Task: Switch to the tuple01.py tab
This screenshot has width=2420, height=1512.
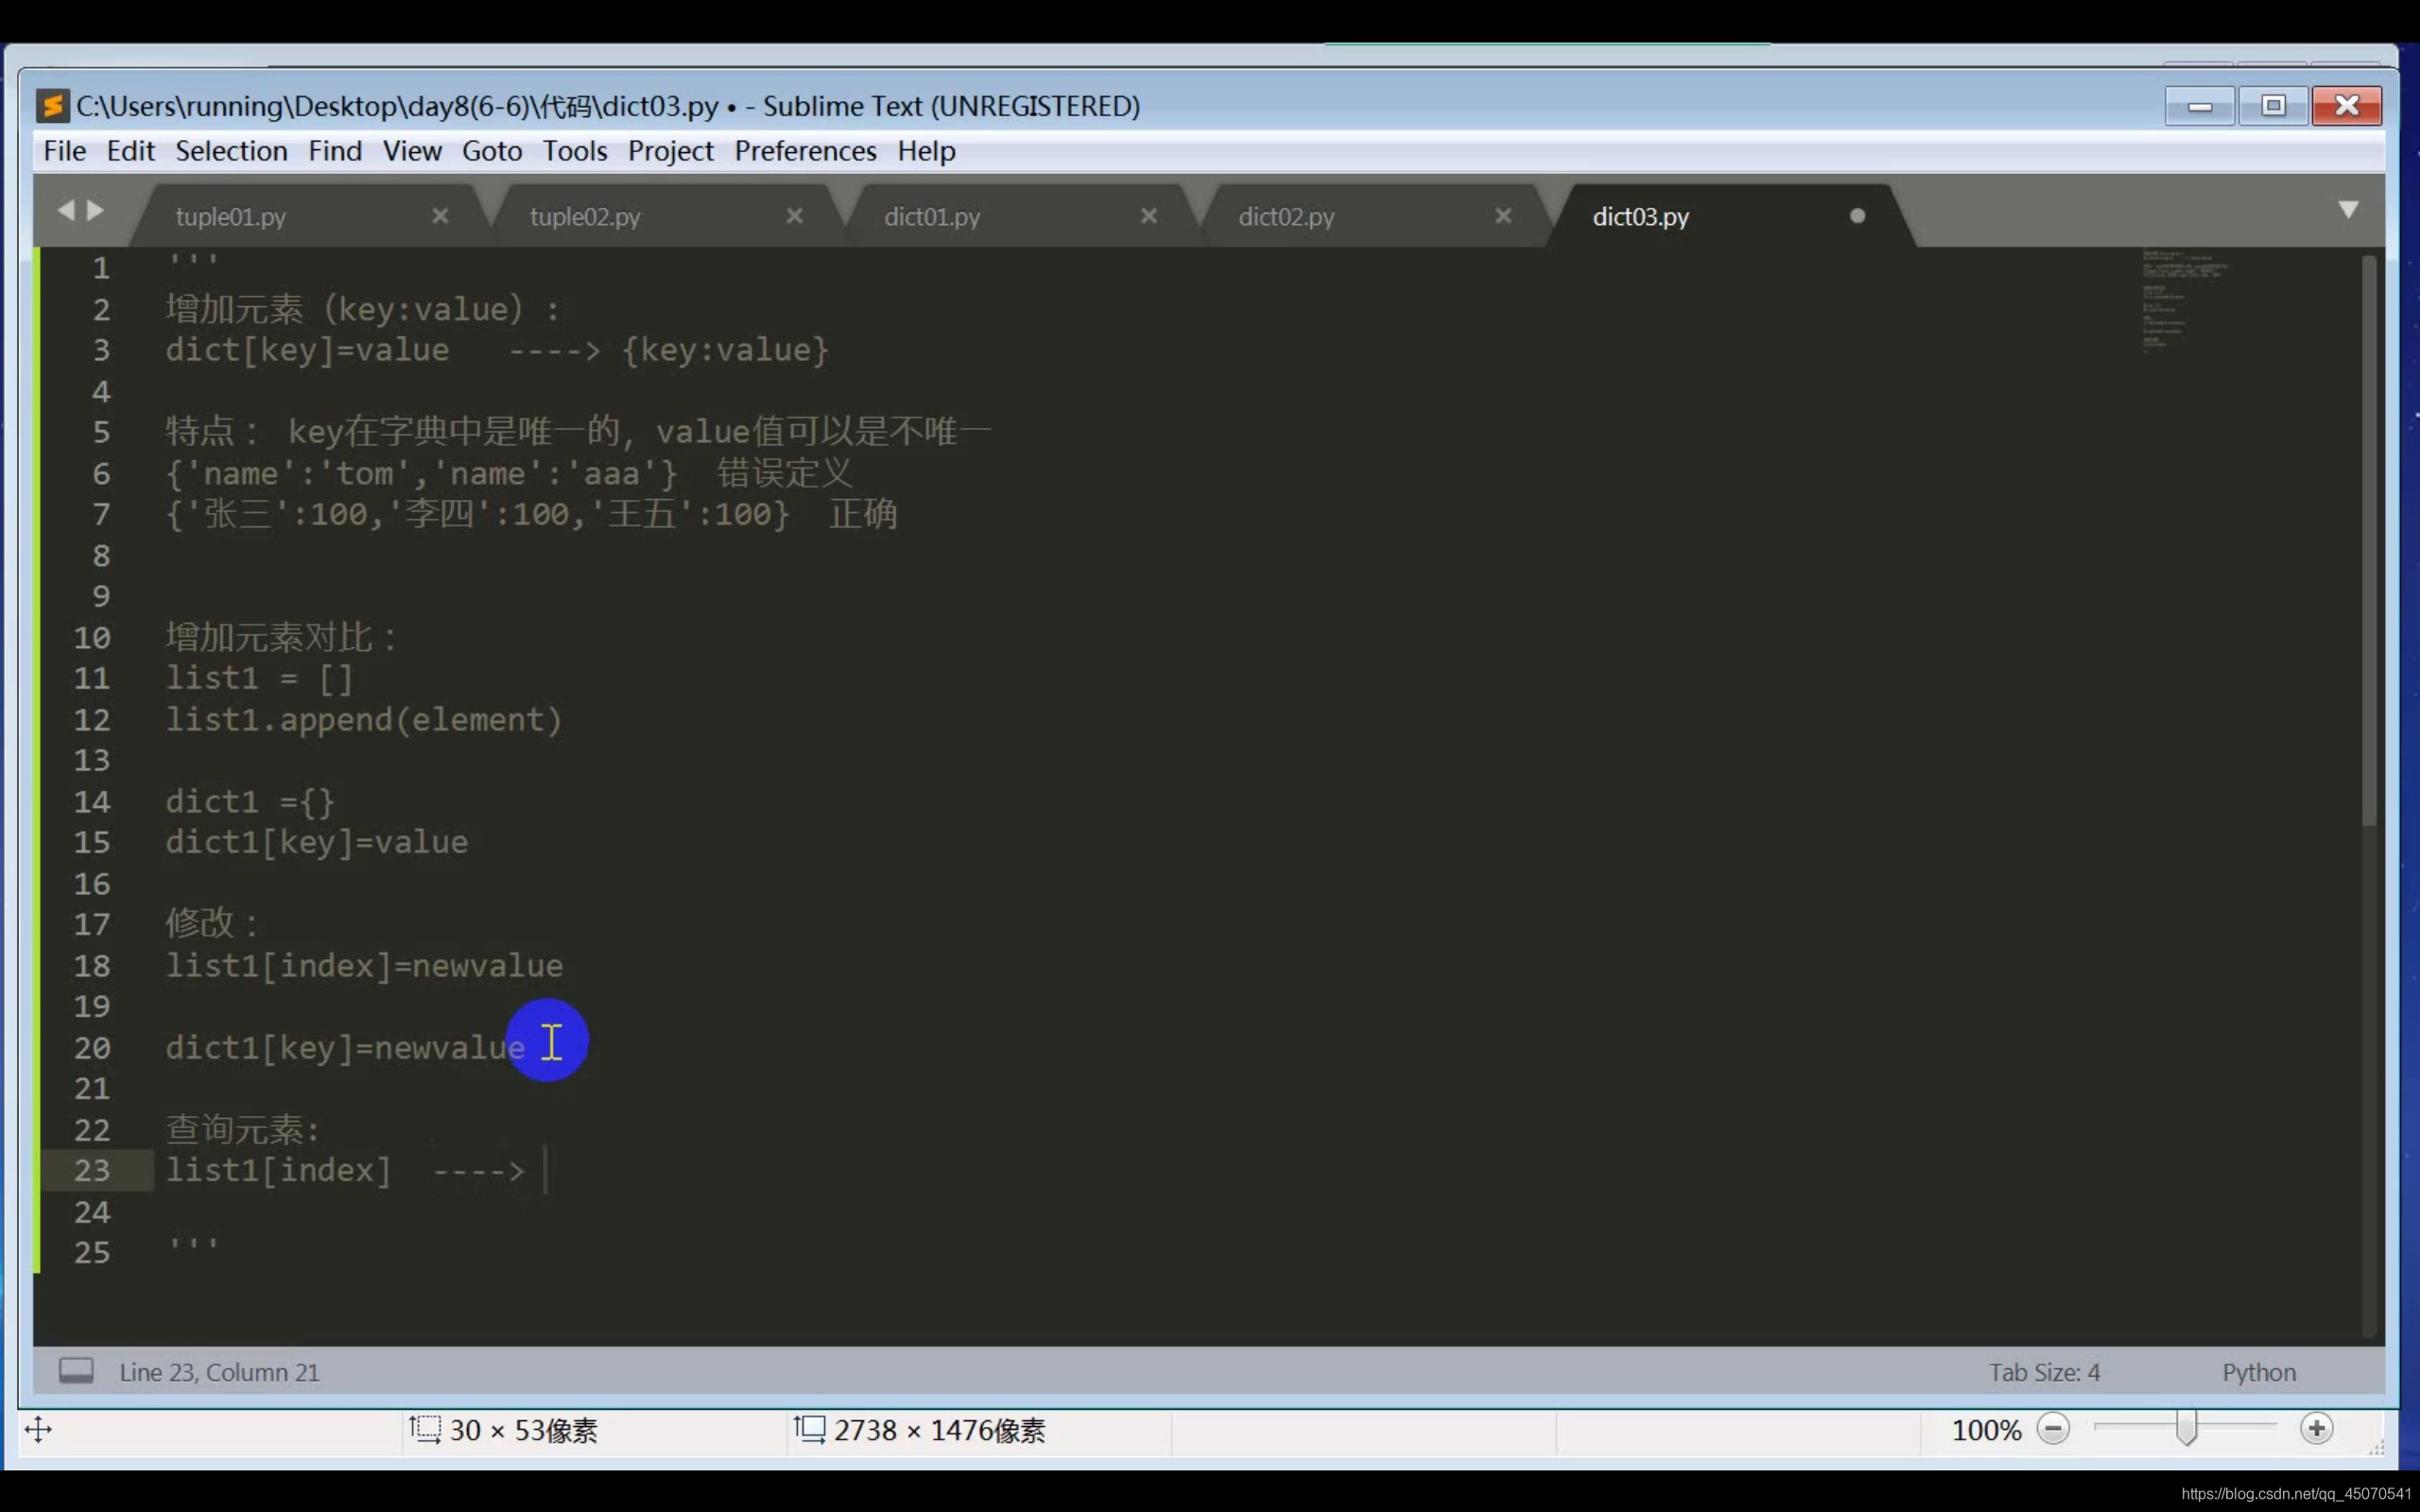Action: tap(231, 217)
